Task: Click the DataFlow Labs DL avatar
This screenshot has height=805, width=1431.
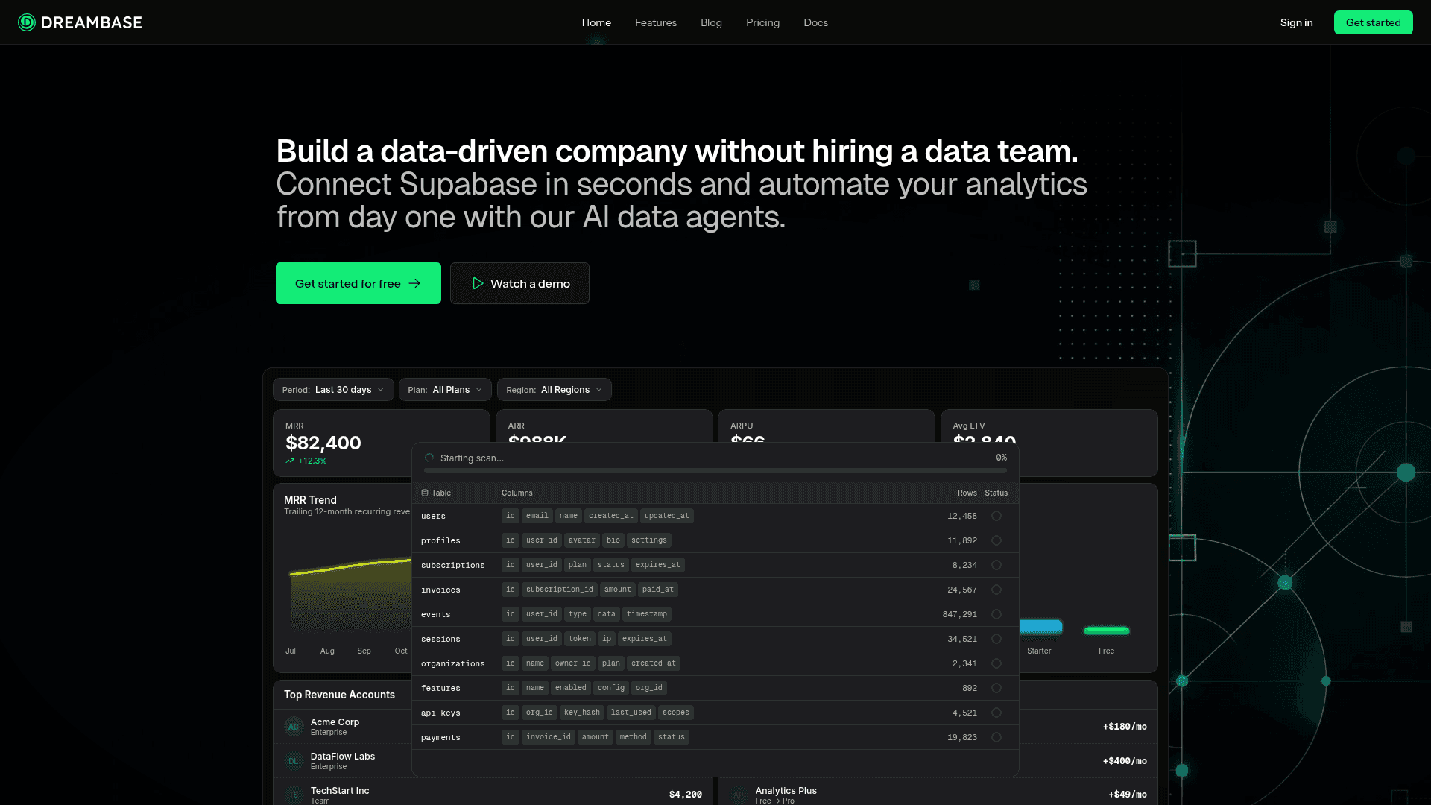Action: pyautogui.click(x=294, y=761)
